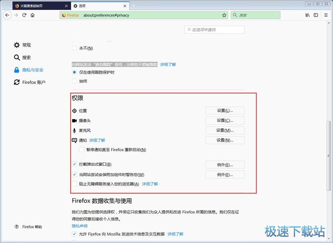
Task: Click the camera icon beside 摄像头
Action: [74, 121]
